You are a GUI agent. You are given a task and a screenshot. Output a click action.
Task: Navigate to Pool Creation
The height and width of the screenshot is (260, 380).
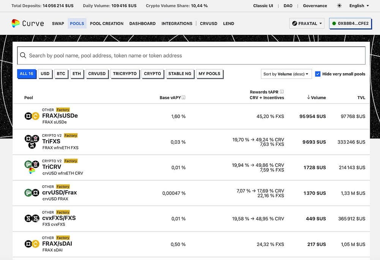click(107, 23)
